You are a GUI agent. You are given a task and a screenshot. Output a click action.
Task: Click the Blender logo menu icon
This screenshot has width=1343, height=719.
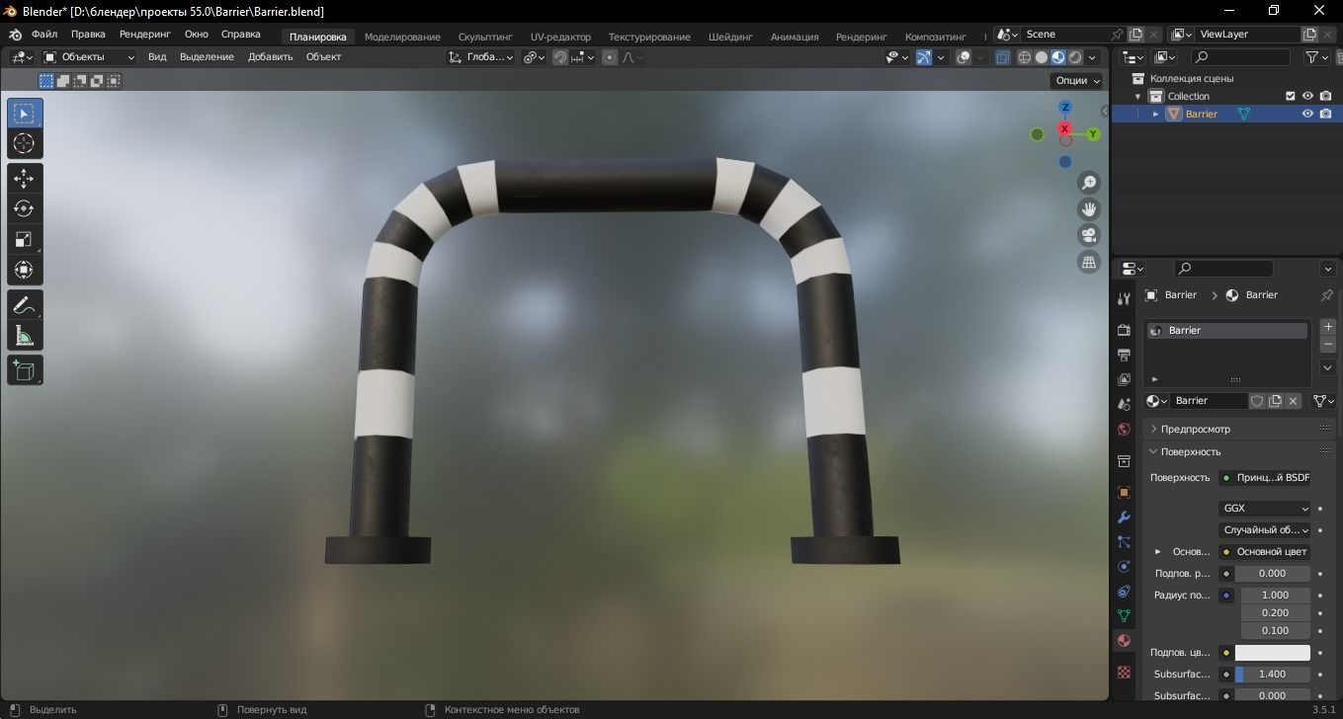(x=15, y=35)
